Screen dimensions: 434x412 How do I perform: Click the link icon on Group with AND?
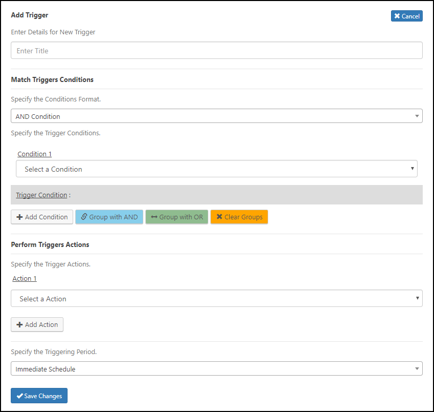click(84, 217)
